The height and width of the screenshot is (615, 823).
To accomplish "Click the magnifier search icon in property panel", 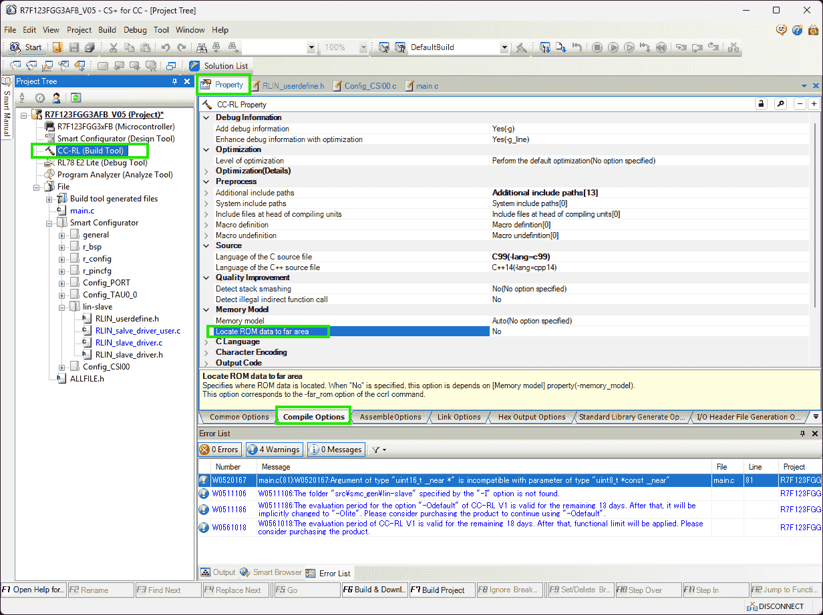I will point(780,104).
